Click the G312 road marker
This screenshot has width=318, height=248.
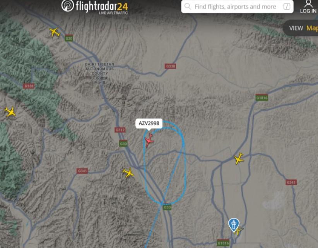(120, 130)
